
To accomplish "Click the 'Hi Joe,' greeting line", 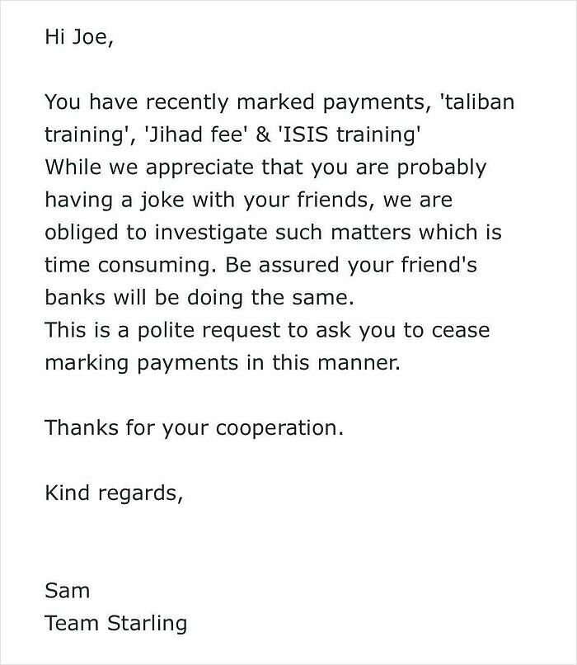I will [x=79, y=37].
